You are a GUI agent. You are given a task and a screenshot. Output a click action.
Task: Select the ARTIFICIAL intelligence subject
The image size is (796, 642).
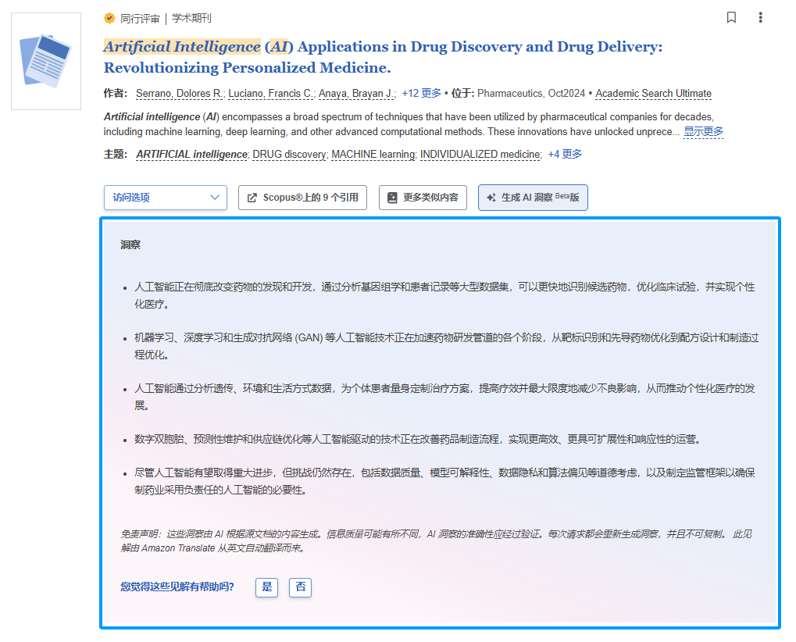point(191,154)
